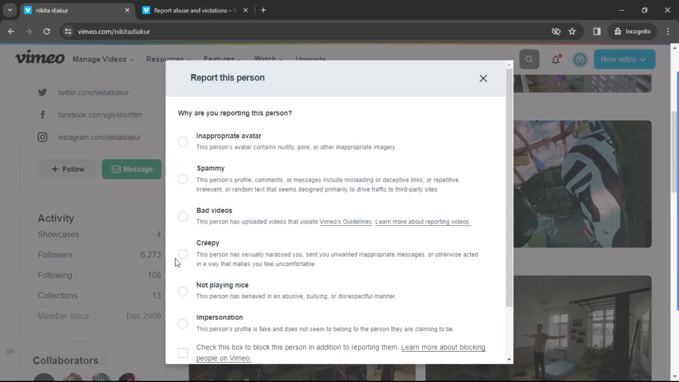Open Learn more about blocking people link

[443, 347]
